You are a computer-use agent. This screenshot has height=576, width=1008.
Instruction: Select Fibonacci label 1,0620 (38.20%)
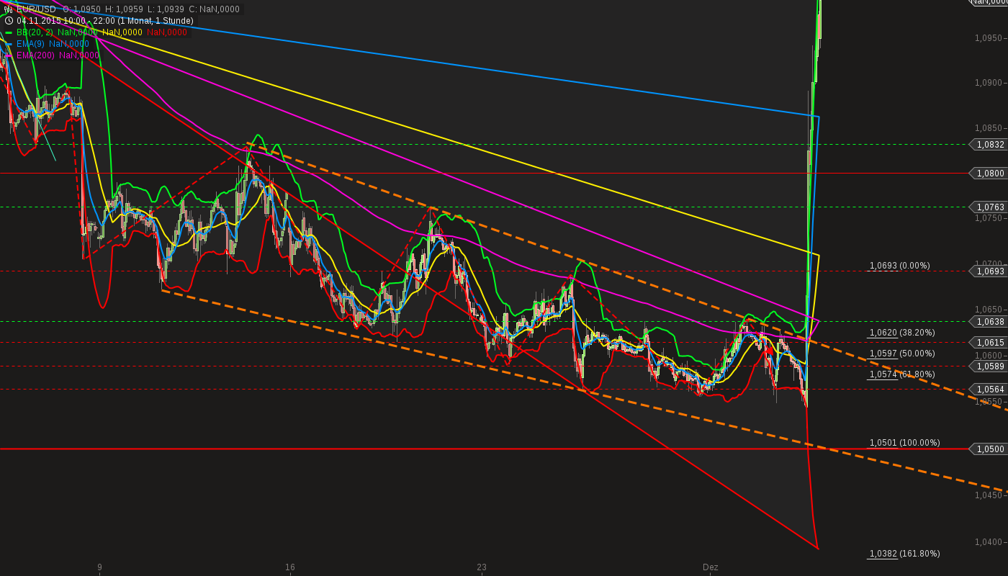click(x=901, y=333)
